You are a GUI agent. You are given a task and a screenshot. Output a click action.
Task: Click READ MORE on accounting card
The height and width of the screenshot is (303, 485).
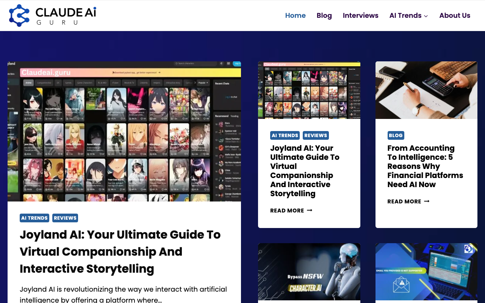tap(404, 201)
